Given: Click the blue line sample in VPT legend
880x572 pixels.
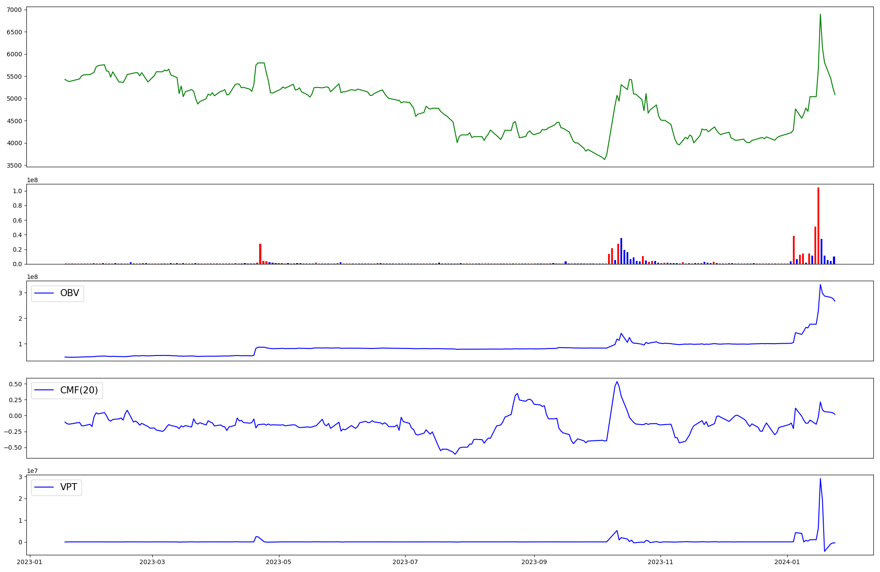Looking at the screenshot, I should coord(44,487).
